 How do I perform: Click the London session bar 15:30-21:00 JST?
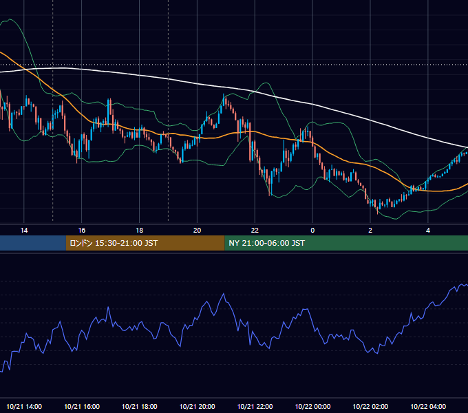tap(145, 243)
